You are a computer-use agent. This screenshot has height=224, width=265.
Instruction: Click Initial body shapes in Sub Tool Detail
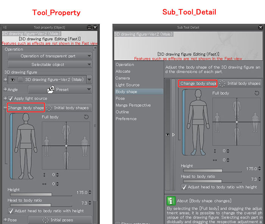tap(240, 83)
